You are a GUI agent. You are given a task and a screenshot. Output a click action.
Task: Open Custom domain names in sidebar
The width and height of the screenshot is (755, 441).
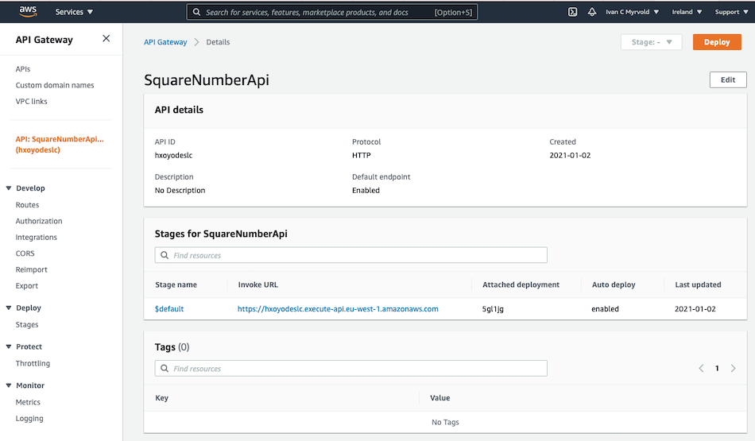[x=55, y=85]
